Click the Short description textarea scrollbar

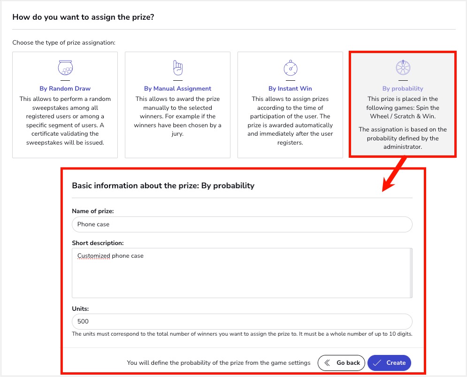tap(411, 273)
